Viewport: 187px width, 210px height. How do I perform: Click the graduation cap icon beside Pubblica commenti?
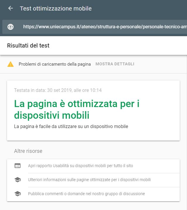click(18, 194)
